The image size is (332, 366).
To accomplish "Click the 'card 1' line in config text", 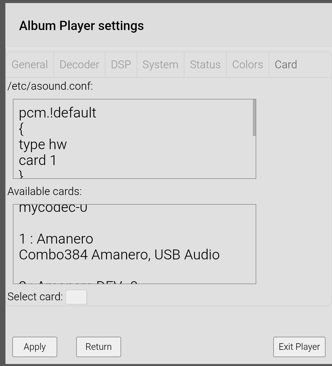I will tap(38, 160).
